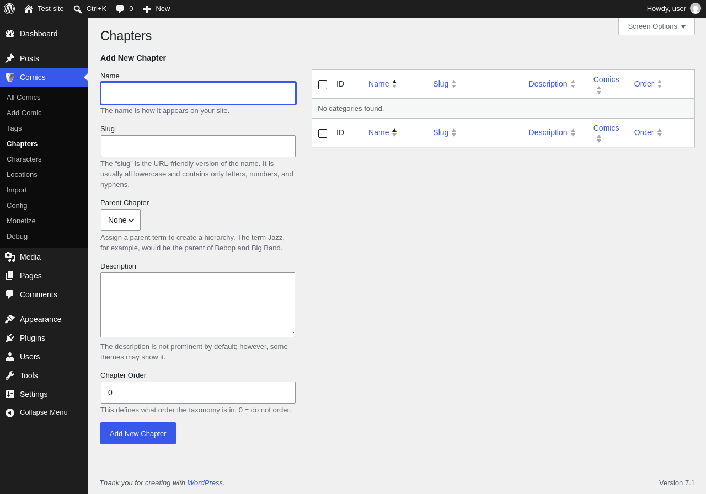Image resolution: width=706 pixels, height=494 pixels.
Task: Click the No categories found message
Action: 351,108
